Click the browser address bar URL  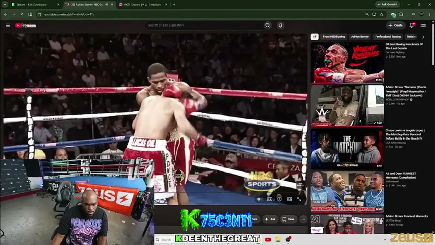tap(69, 14)
